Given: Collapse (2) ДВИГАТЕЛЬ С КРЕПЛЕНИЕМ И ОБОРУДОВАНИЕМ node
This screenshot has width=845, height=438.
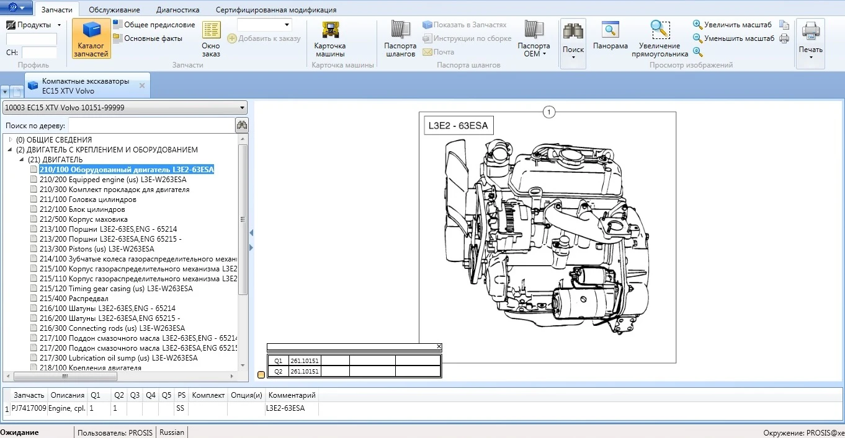Looking at the screenshot, I should (x=11, y=150).
